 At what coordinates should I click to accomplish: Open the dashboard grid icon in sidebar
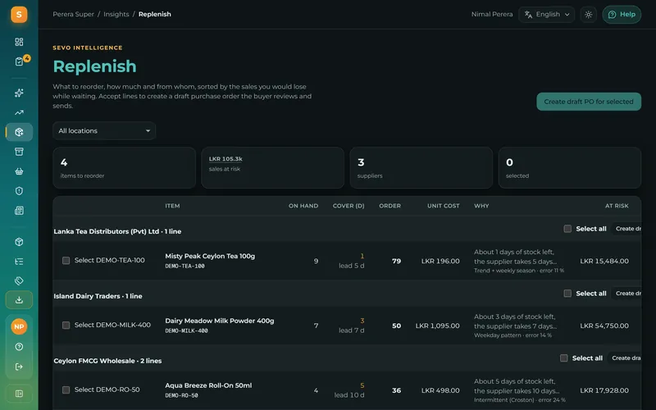coord(19,42)
